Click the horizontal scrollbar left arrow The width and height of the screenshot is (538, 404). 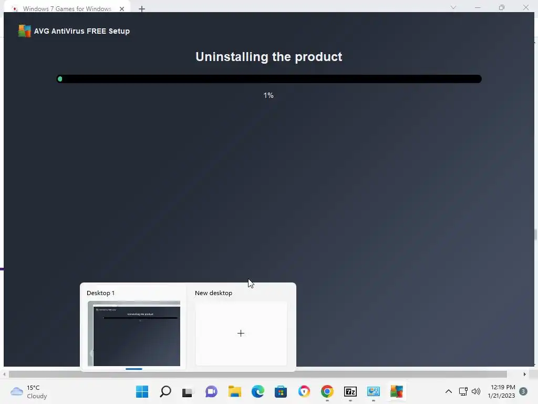tap(4, 374)
